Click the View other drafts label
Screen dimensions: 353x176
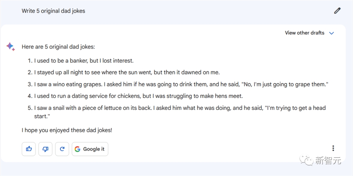pos(304,33)
